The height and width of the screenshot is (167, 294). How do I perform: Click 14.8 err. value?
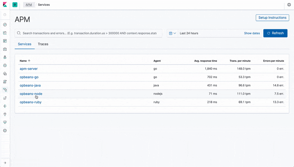[279, 85]
